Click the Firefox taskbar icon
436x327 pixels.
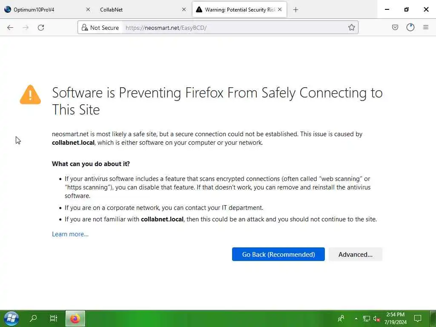(x=75, y=318)
